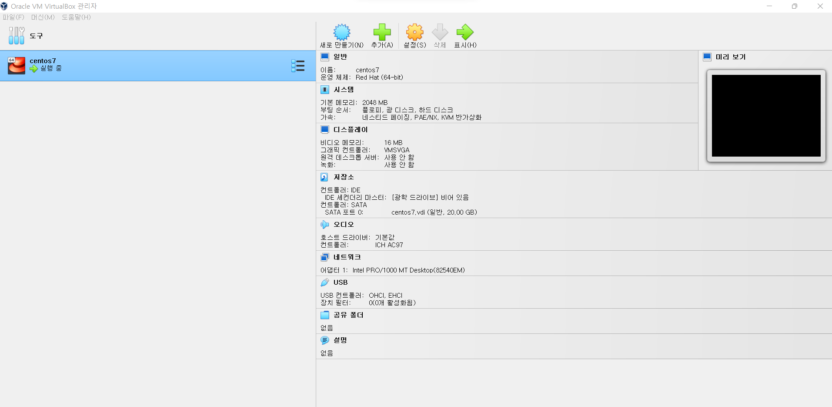Screen dimensions: 832x407
Task: Click the '실행 중' status text
Action: 51,68
